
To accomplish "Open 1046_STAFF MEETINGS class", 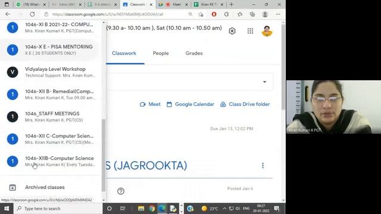I will [x=51, y=117].
